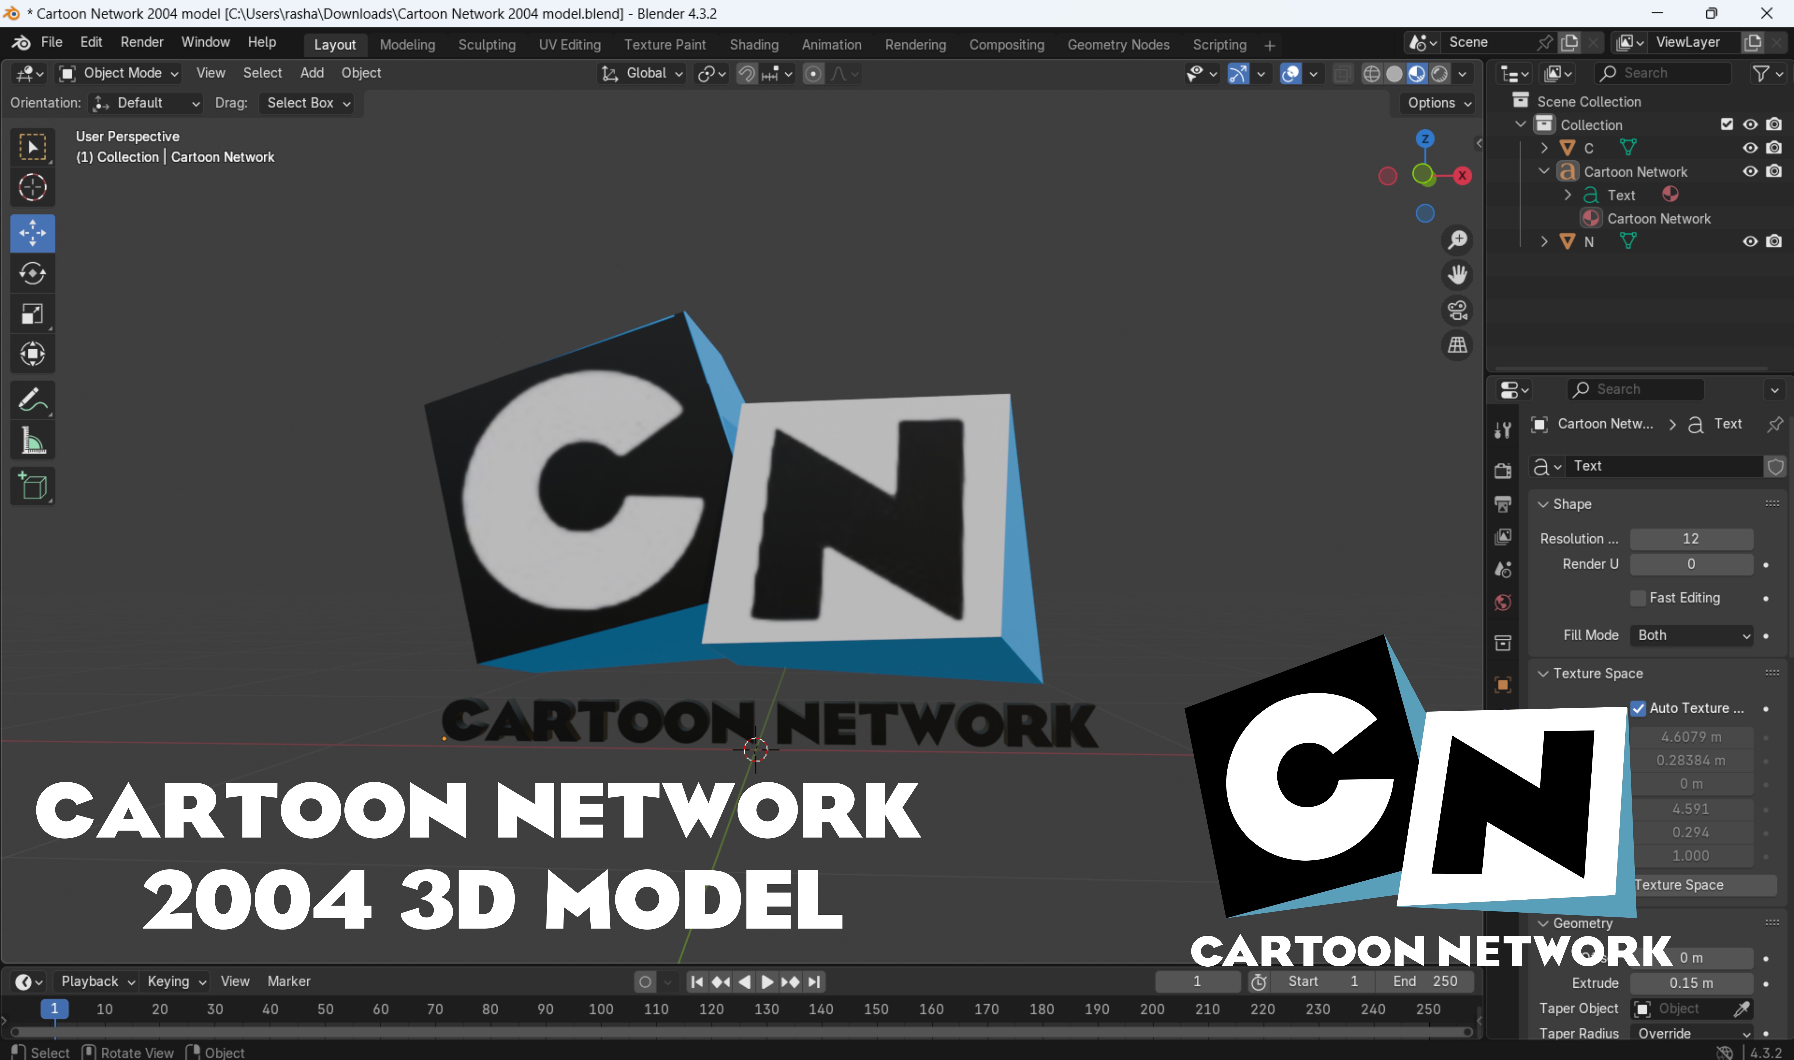Screen dimensions: 1794x1060
Task: Open the Fill Mode dropdown
Action: coord(1691,635)
